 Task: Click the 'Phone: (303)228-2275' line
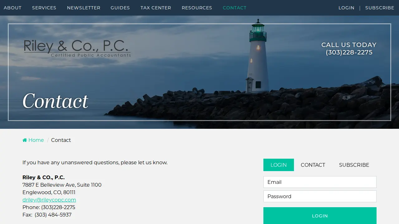pos(49,207)
